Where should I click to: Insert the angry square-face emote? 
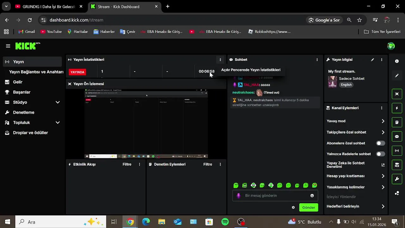point(245,185)
